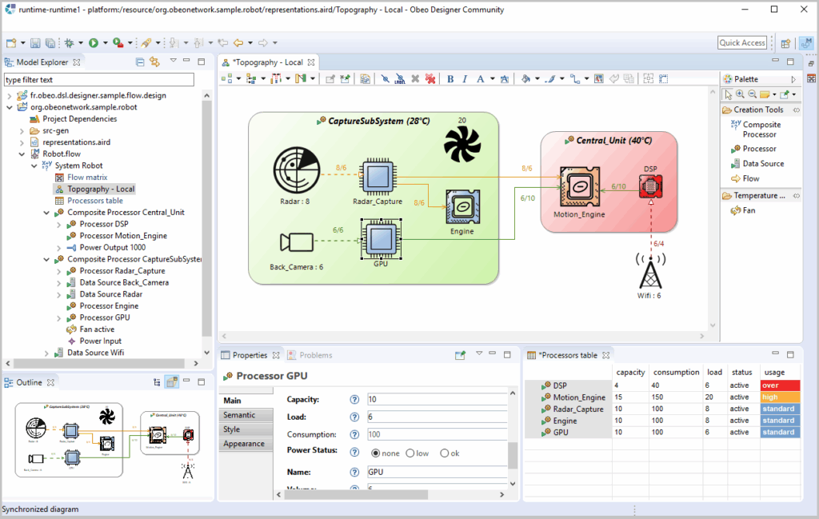Collapse the System Robot tree node

[x=34, y=166]
